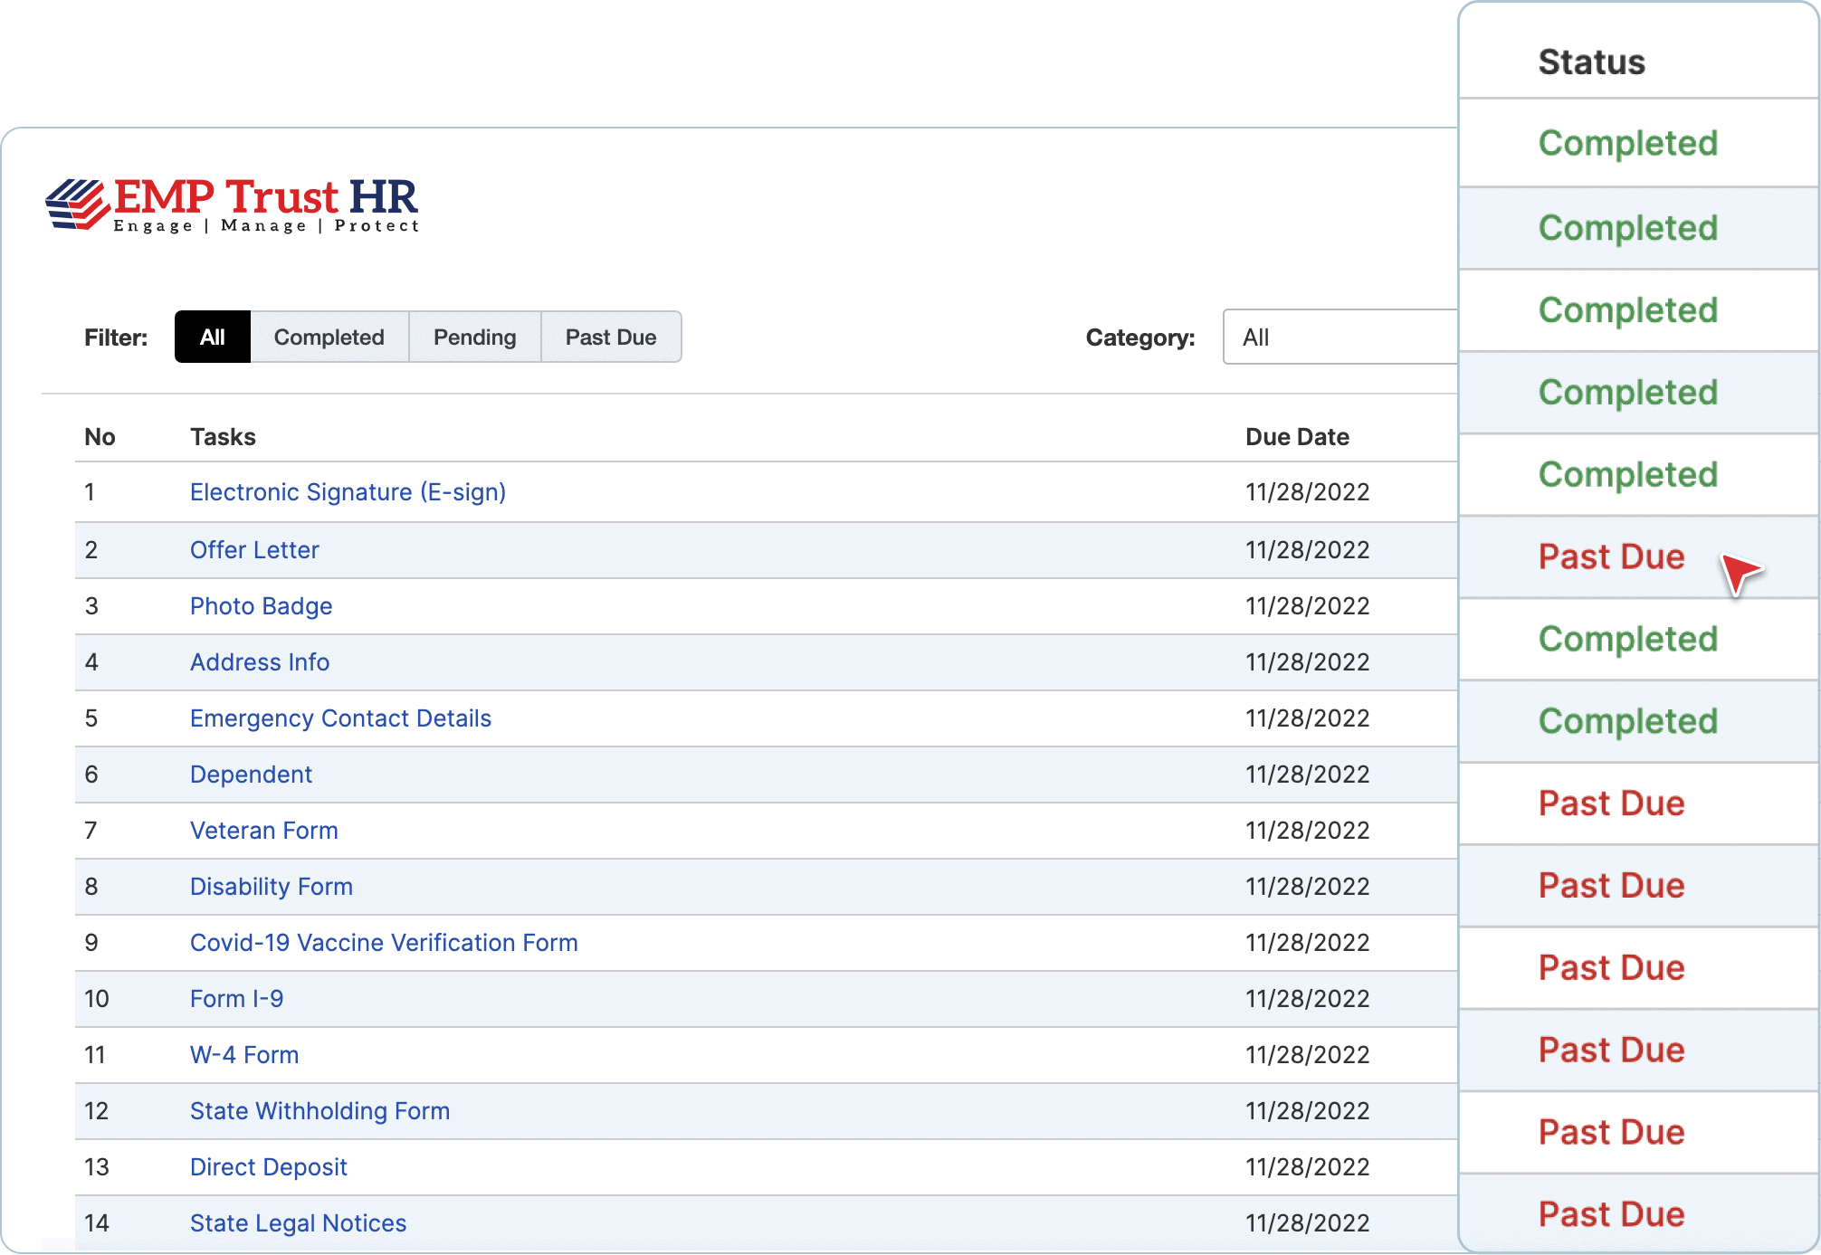Open the Veteran Form task
The height and width of the screenshot is (1255, 1821).
(263, 831)
